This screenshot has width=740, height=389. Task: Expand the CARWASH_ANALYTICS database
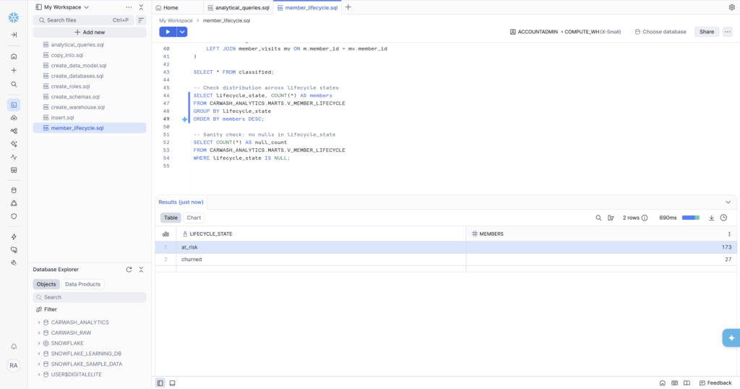39,322
